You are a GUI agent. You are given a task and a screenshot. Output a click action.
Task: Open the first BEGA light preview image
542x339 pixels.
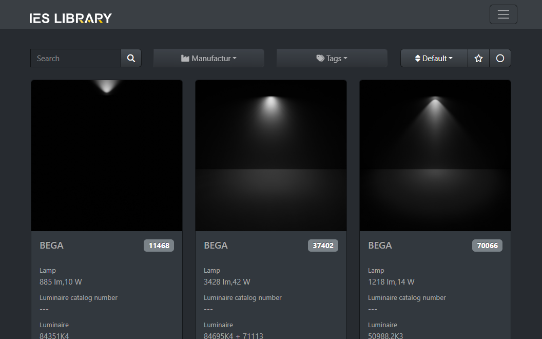(107, 155)
